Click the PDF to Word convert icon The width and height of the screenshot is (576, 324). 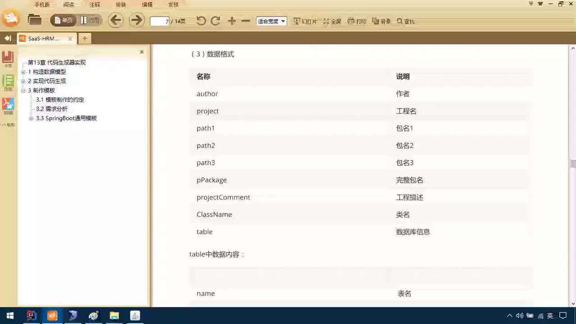[8, 106]
